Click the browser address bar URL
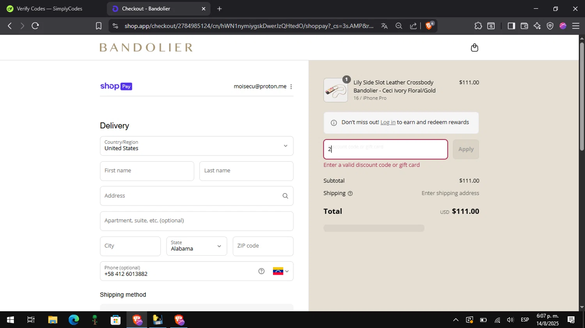 pyautogui.click(x=249, y=26)
